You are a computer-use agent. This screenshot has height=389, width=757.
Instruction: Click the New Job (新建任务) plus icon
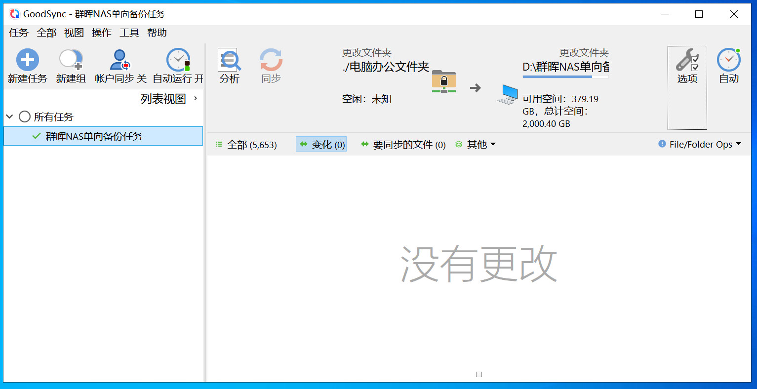click(x=28, y=60)
